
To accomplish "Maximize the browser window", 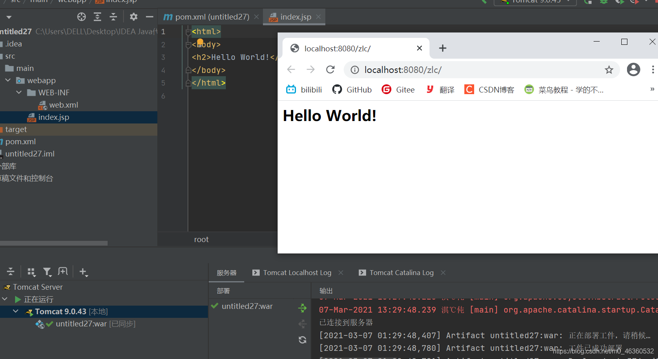I will tap(624, 42).
